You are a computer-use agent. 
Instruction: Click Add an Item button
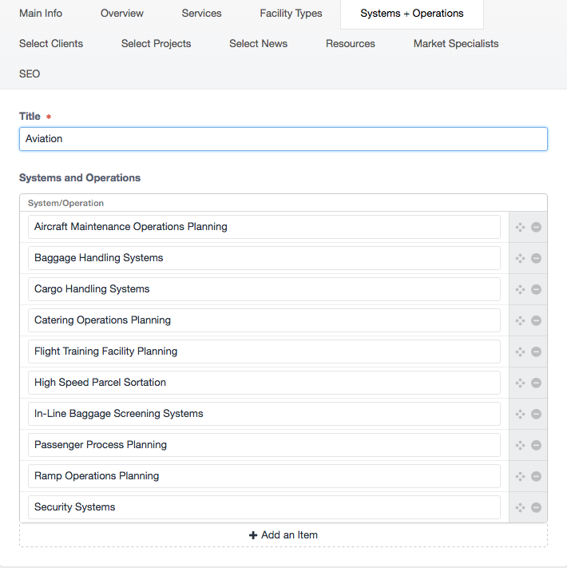pos(283,535)
